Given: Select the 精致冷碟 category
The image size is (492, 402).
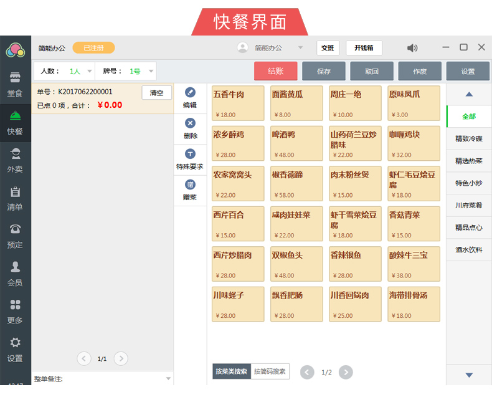Looking at the screenshot, I should 469,139.
